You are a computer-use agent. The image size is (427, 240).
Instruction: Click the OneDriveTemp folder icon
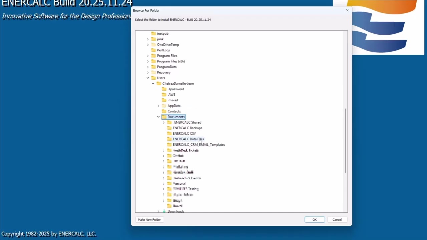click(153, 45)
